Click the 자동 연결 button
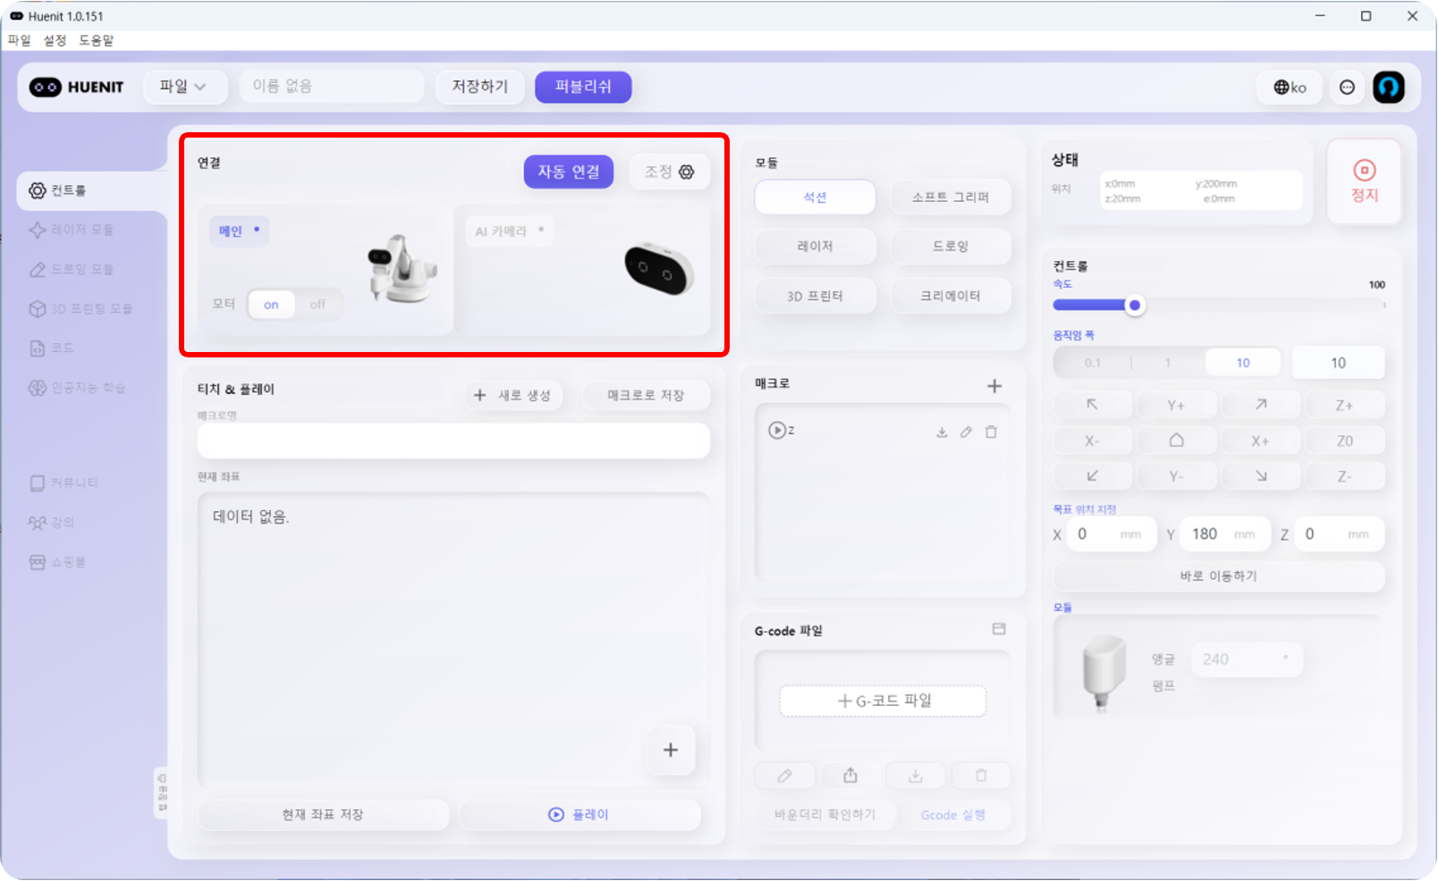1438x881 pixels. (568, 172)
